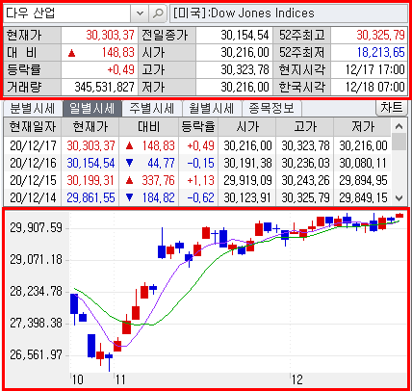The image size is (412, 391).
Task: Click the 등락율 column header
Action: 198,127
